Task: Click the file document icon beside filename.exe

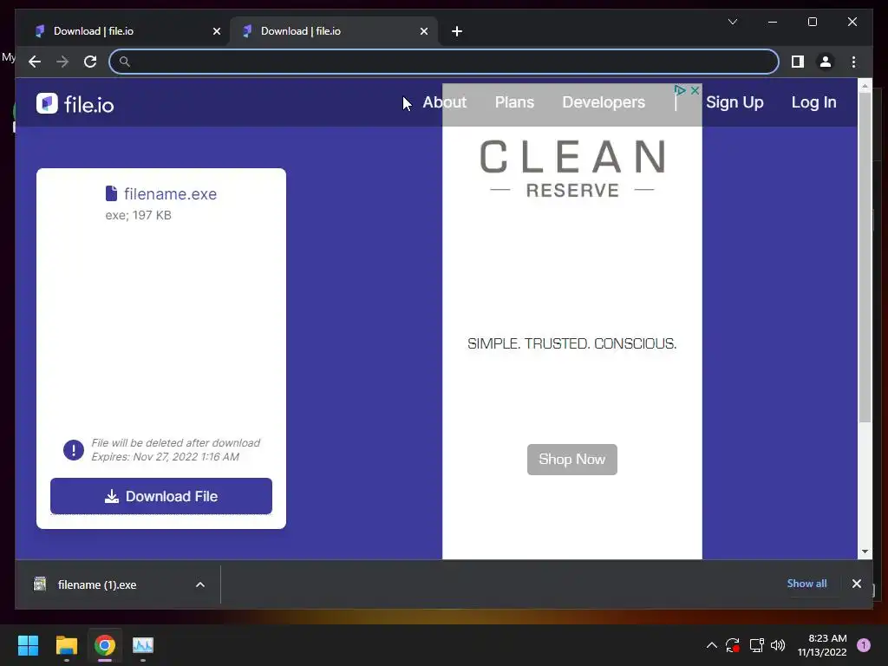Action: point(112,193)
